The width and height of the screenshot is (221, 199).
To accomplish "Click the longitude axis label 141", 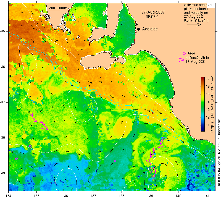I will [207, 196].
